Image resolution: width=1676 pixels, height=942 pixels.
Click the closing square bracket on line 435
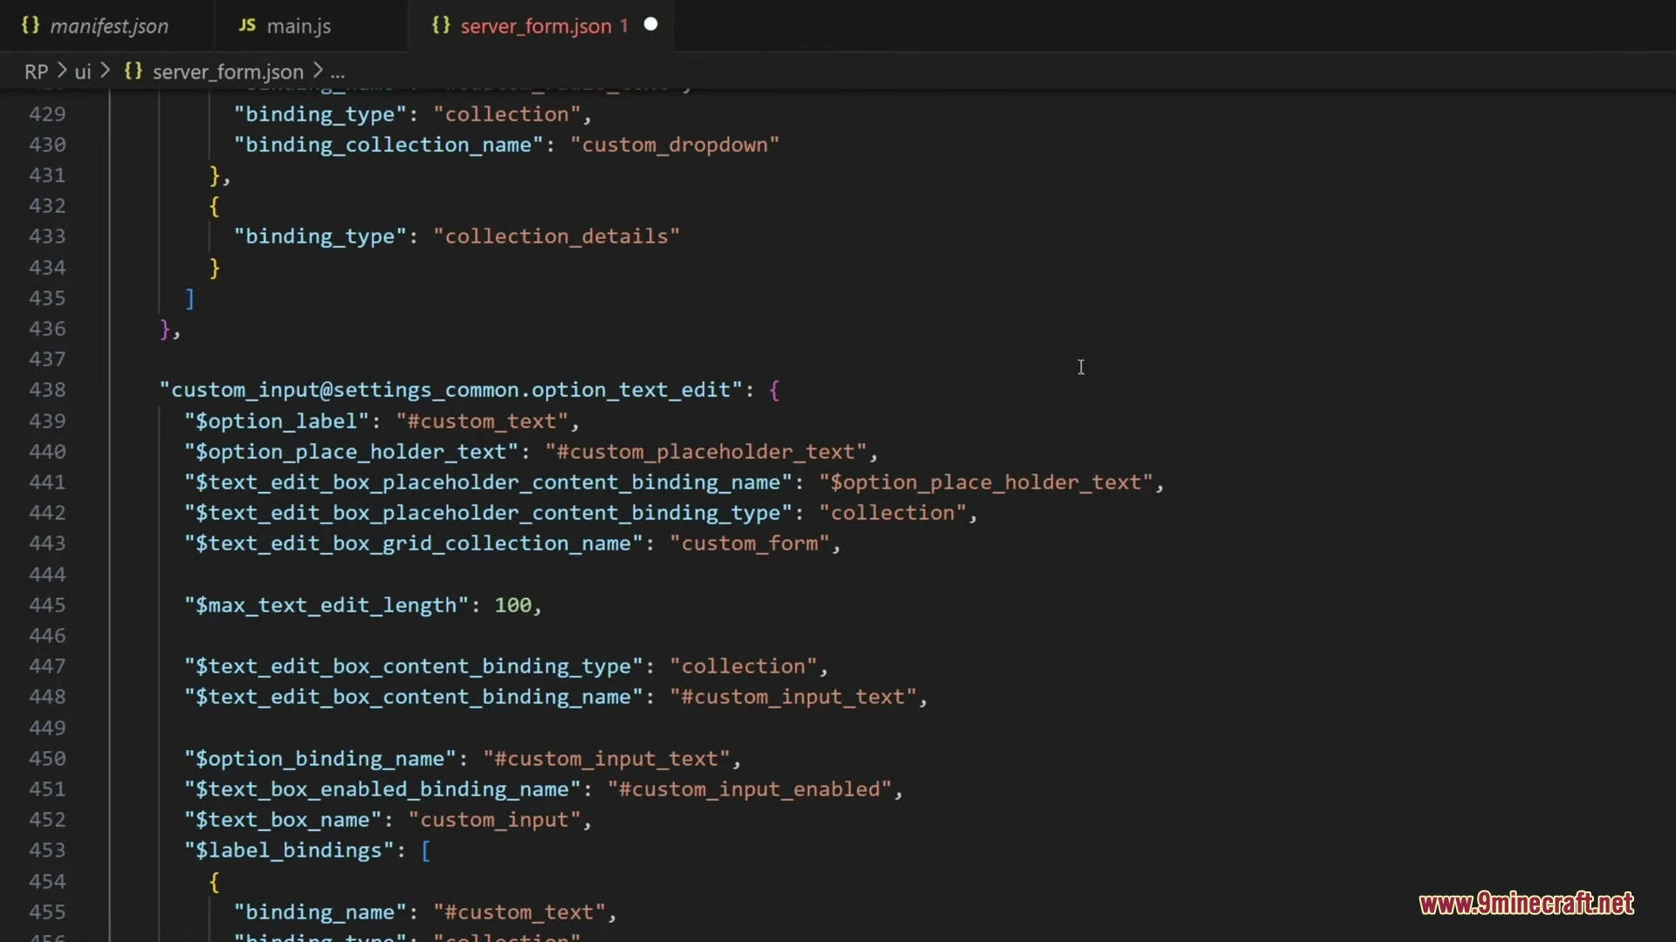pos(189,298)
